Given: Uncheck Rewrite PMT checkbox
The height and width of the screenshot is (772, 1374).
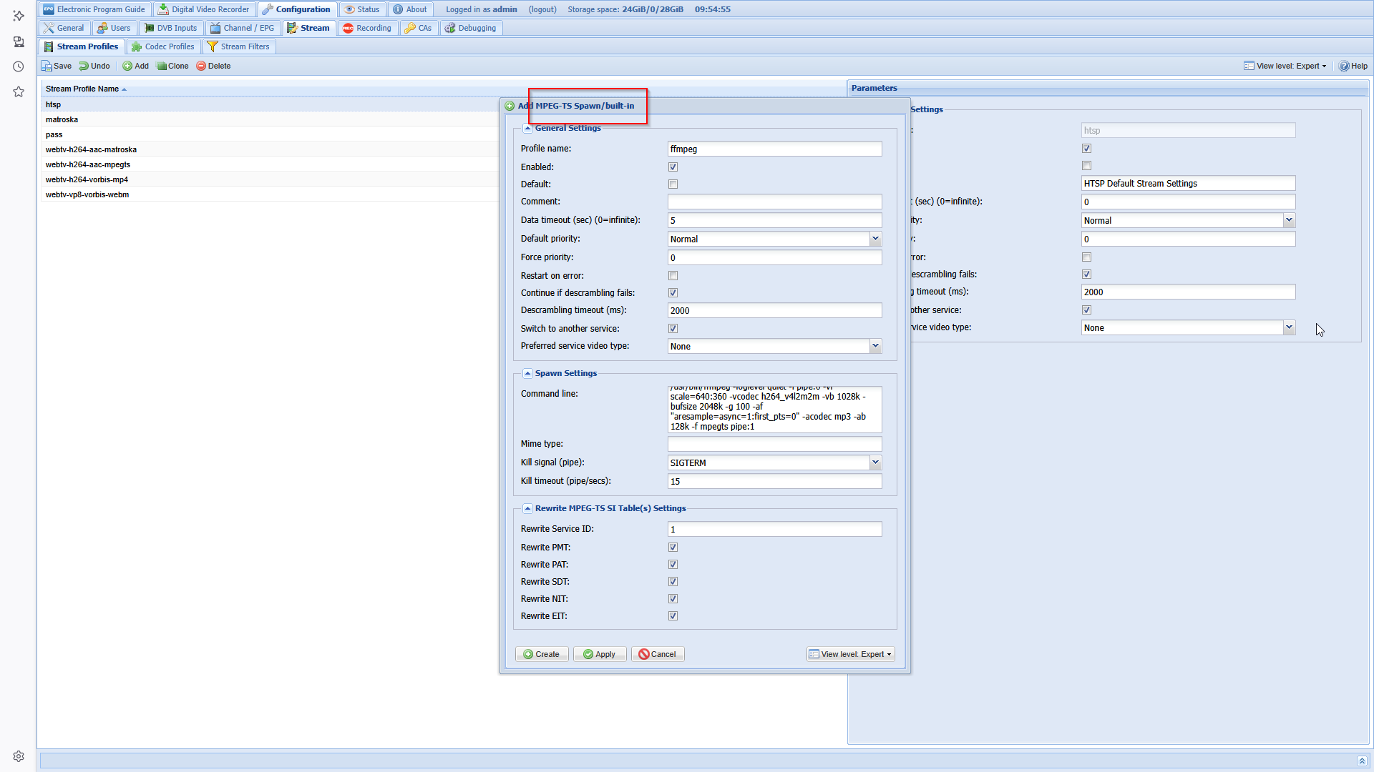Looking at the screenshot, I should 673,548.
